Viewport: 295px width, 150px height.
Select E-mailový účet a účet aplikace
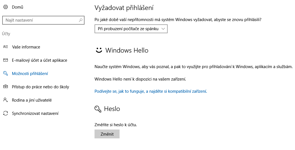[39, 60]
